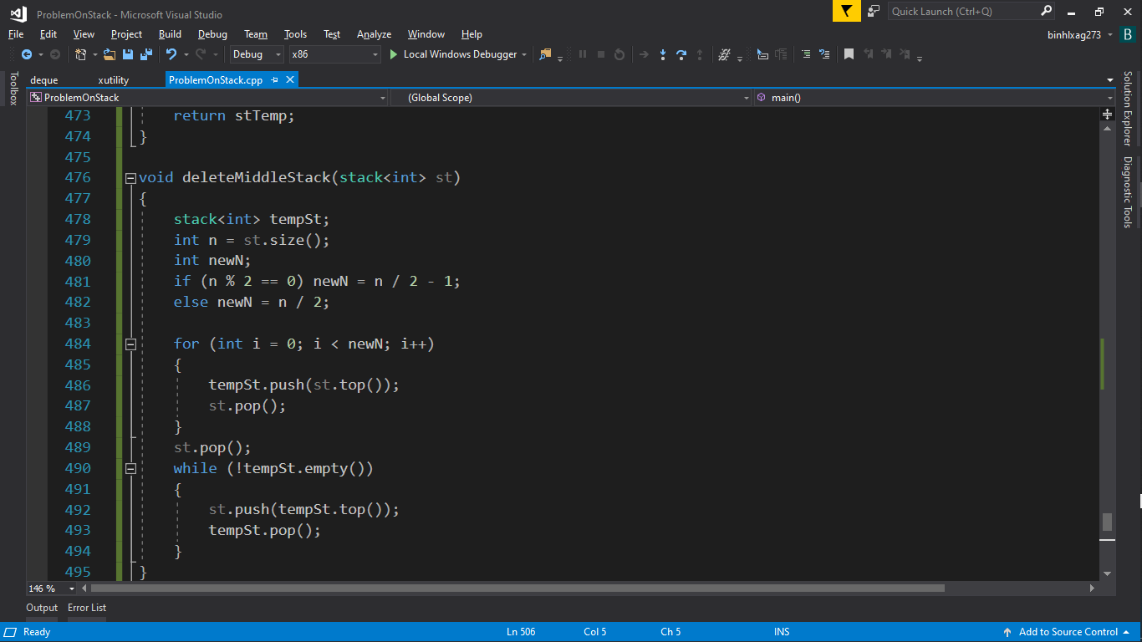Click the Undo arrow icon
Image resolution: width=1142 pixels, height=642 pixels.
171,54
